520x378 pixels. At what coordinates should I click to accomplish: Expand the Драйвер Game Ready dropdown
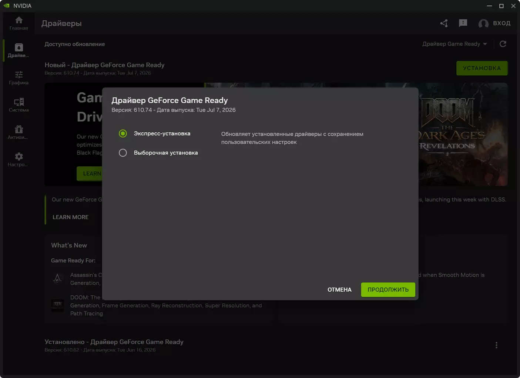[x=454, y=44]
